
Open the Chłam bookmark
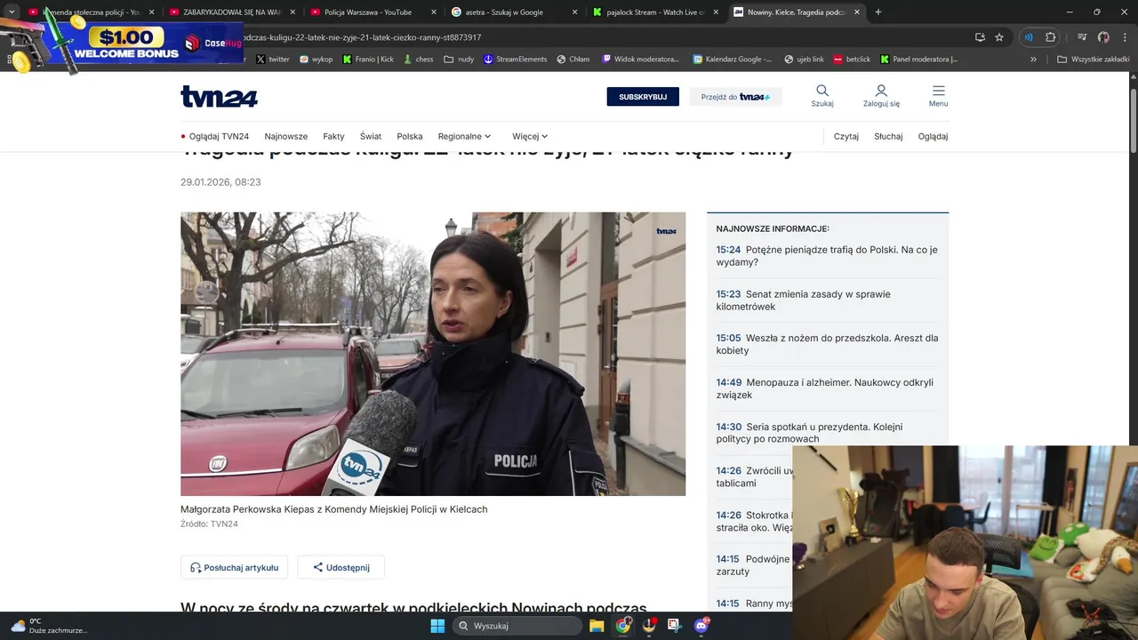[x=573, y=60]
